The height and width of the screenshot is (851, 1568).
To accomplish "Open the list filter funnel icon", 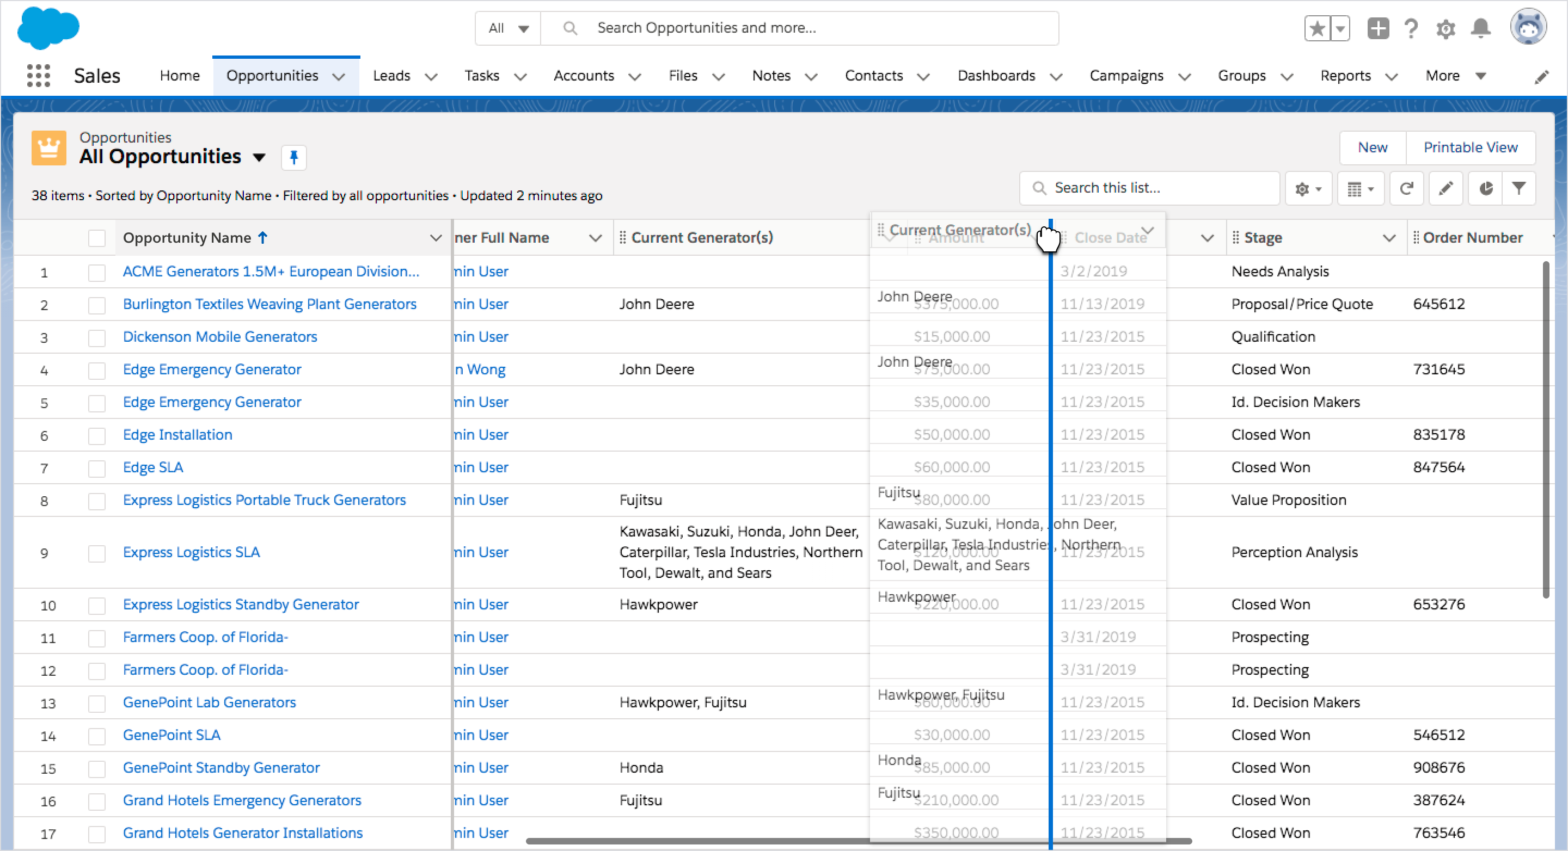I will [x=1518, y=189].
